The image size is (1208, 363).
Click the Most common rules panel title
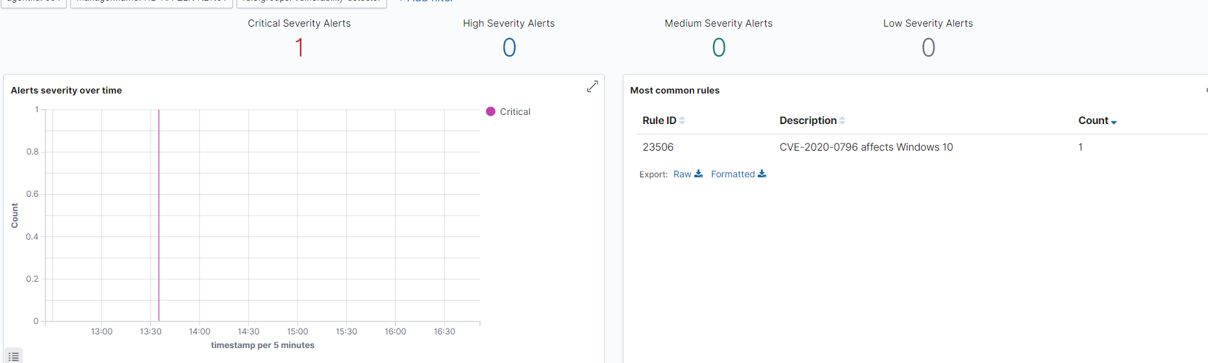tap(675, 90)
